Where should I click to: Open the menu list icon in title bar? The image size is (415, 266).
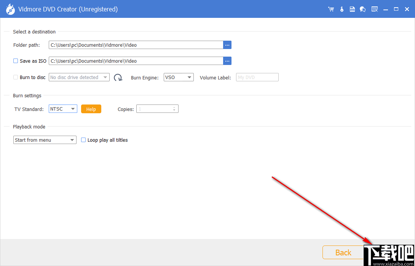[x=375, y=9]
